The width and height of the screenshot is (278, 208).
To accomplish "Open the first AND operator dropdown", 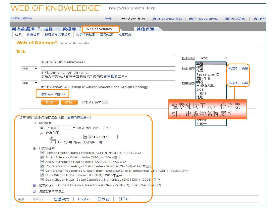I will [x=29, y=69].
